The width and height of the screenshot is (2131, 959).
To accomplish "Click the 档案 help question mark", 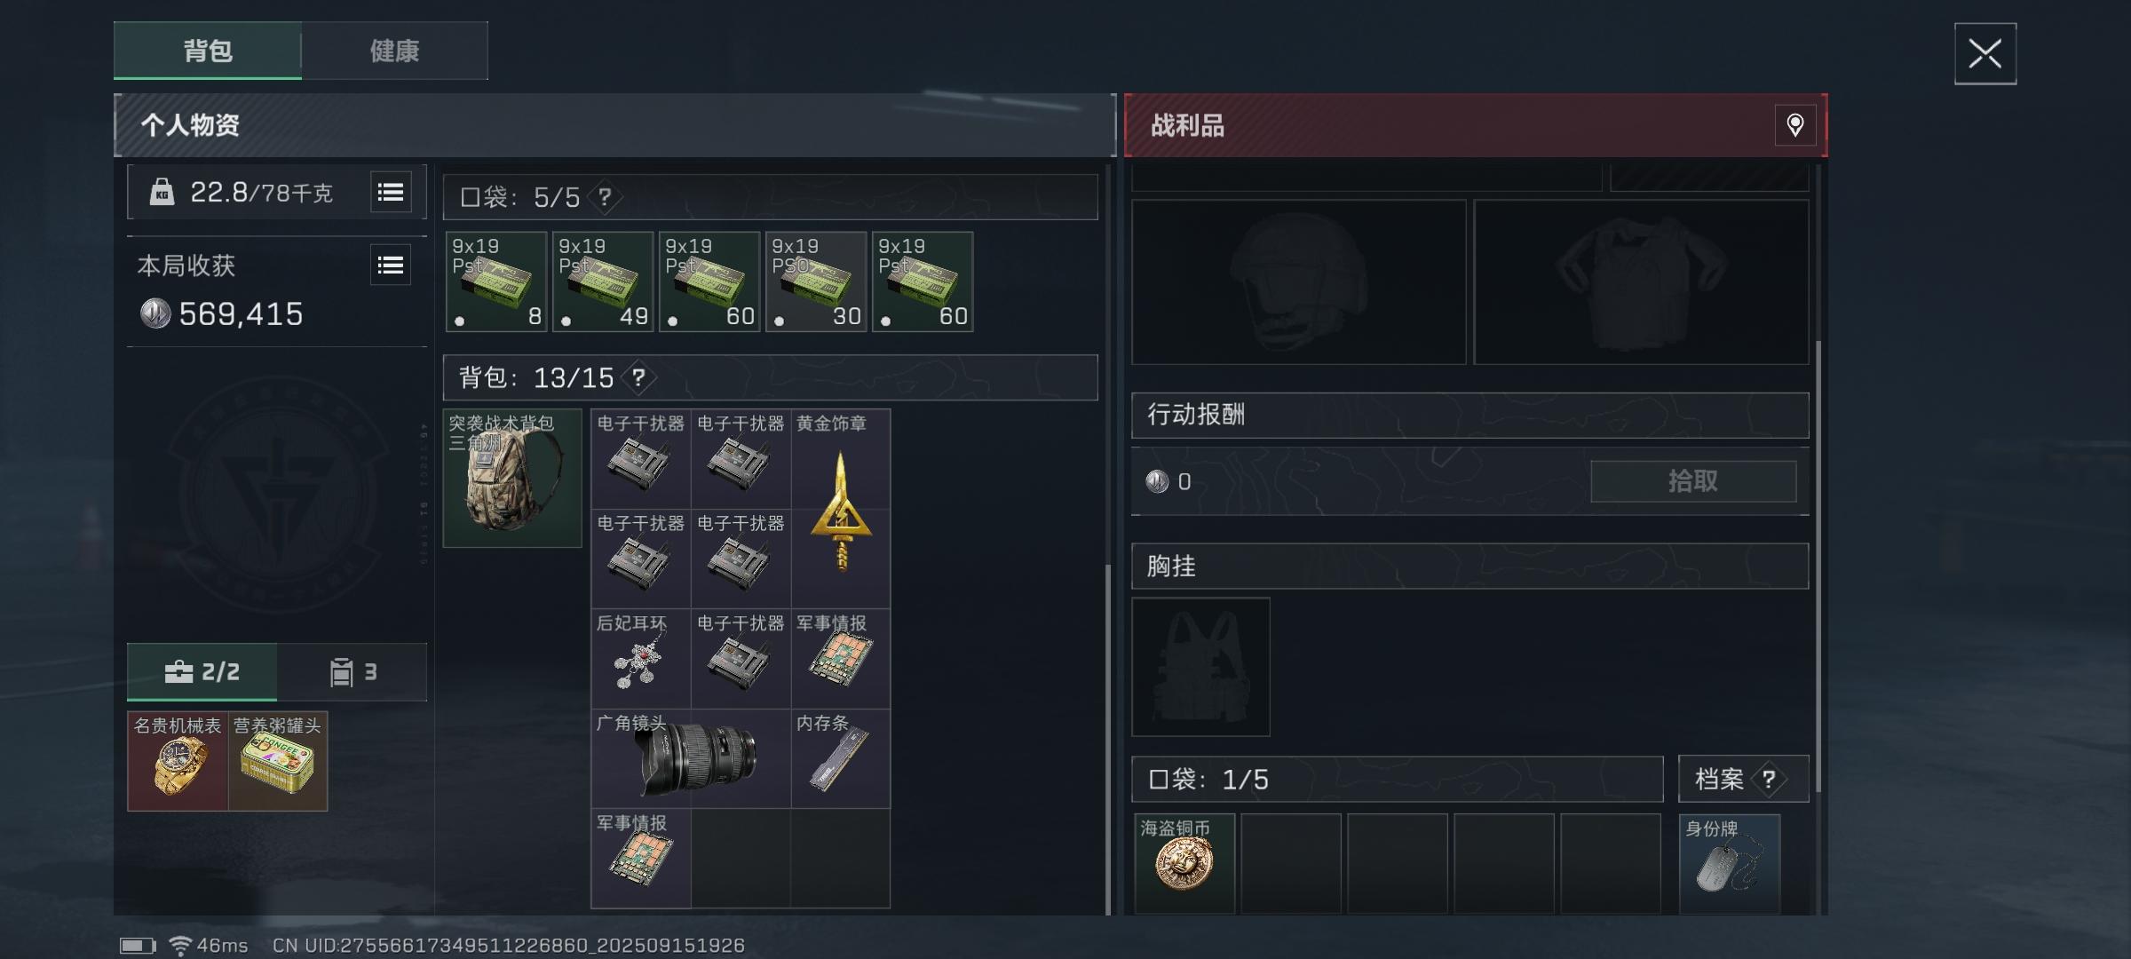I will [x=1769, y=779].
